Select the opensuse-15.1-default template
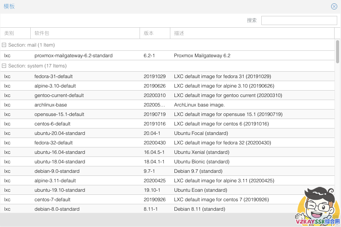The width and height of the screenshot is (341, 227). click(x=59, y=114)
